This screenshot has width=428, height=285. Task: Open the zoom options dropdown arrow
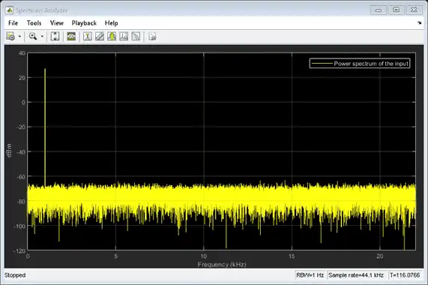[x=42, y=36]
